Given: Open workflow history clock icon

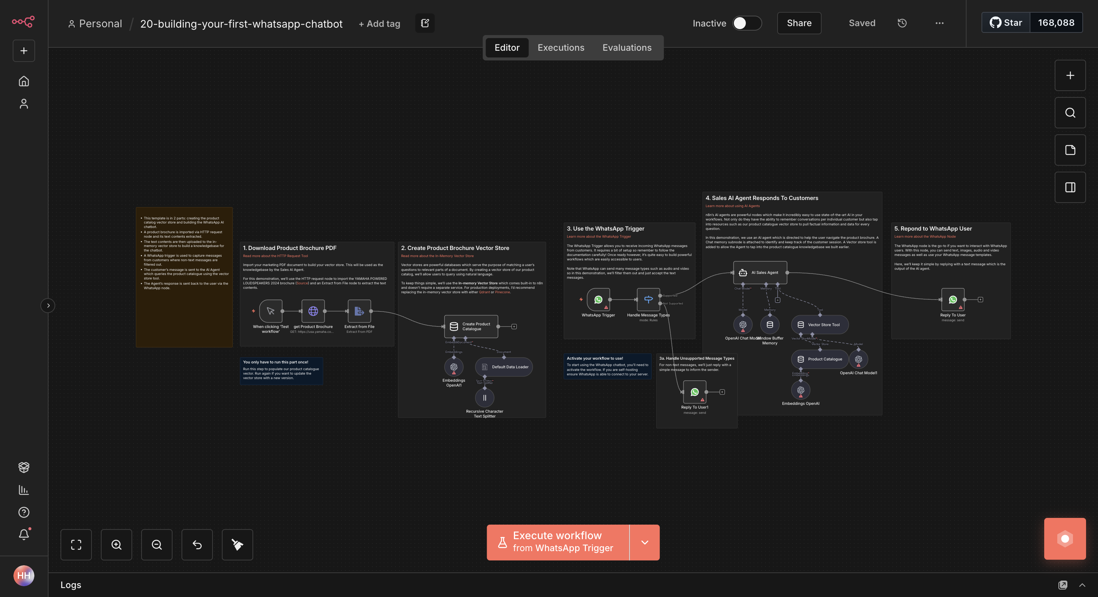Looking at the screenshot, I should (x=902, y=23).
